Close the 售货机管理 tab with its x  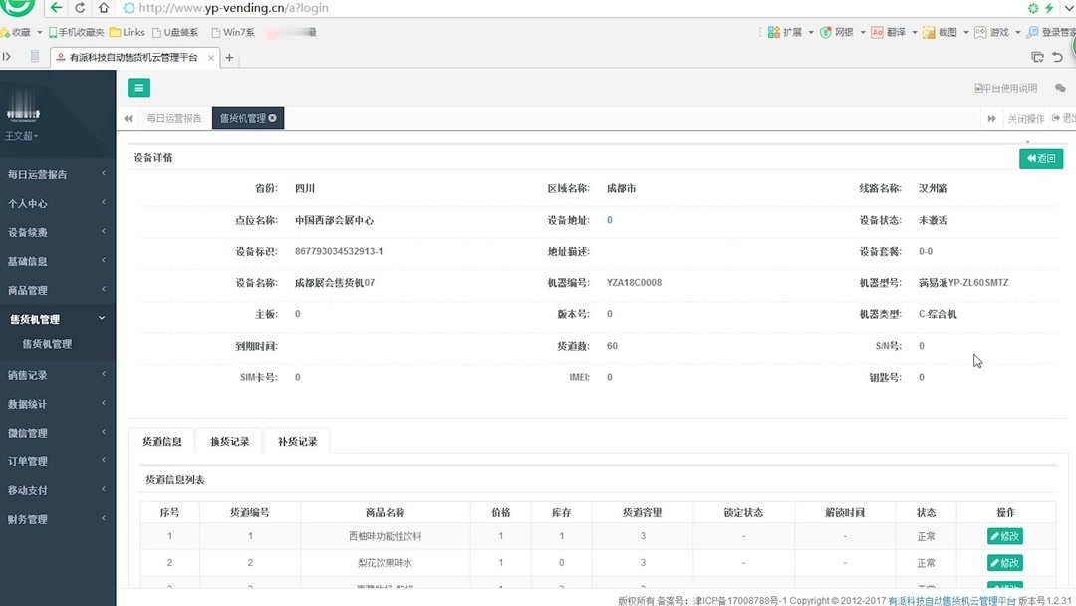coord(274,117)
